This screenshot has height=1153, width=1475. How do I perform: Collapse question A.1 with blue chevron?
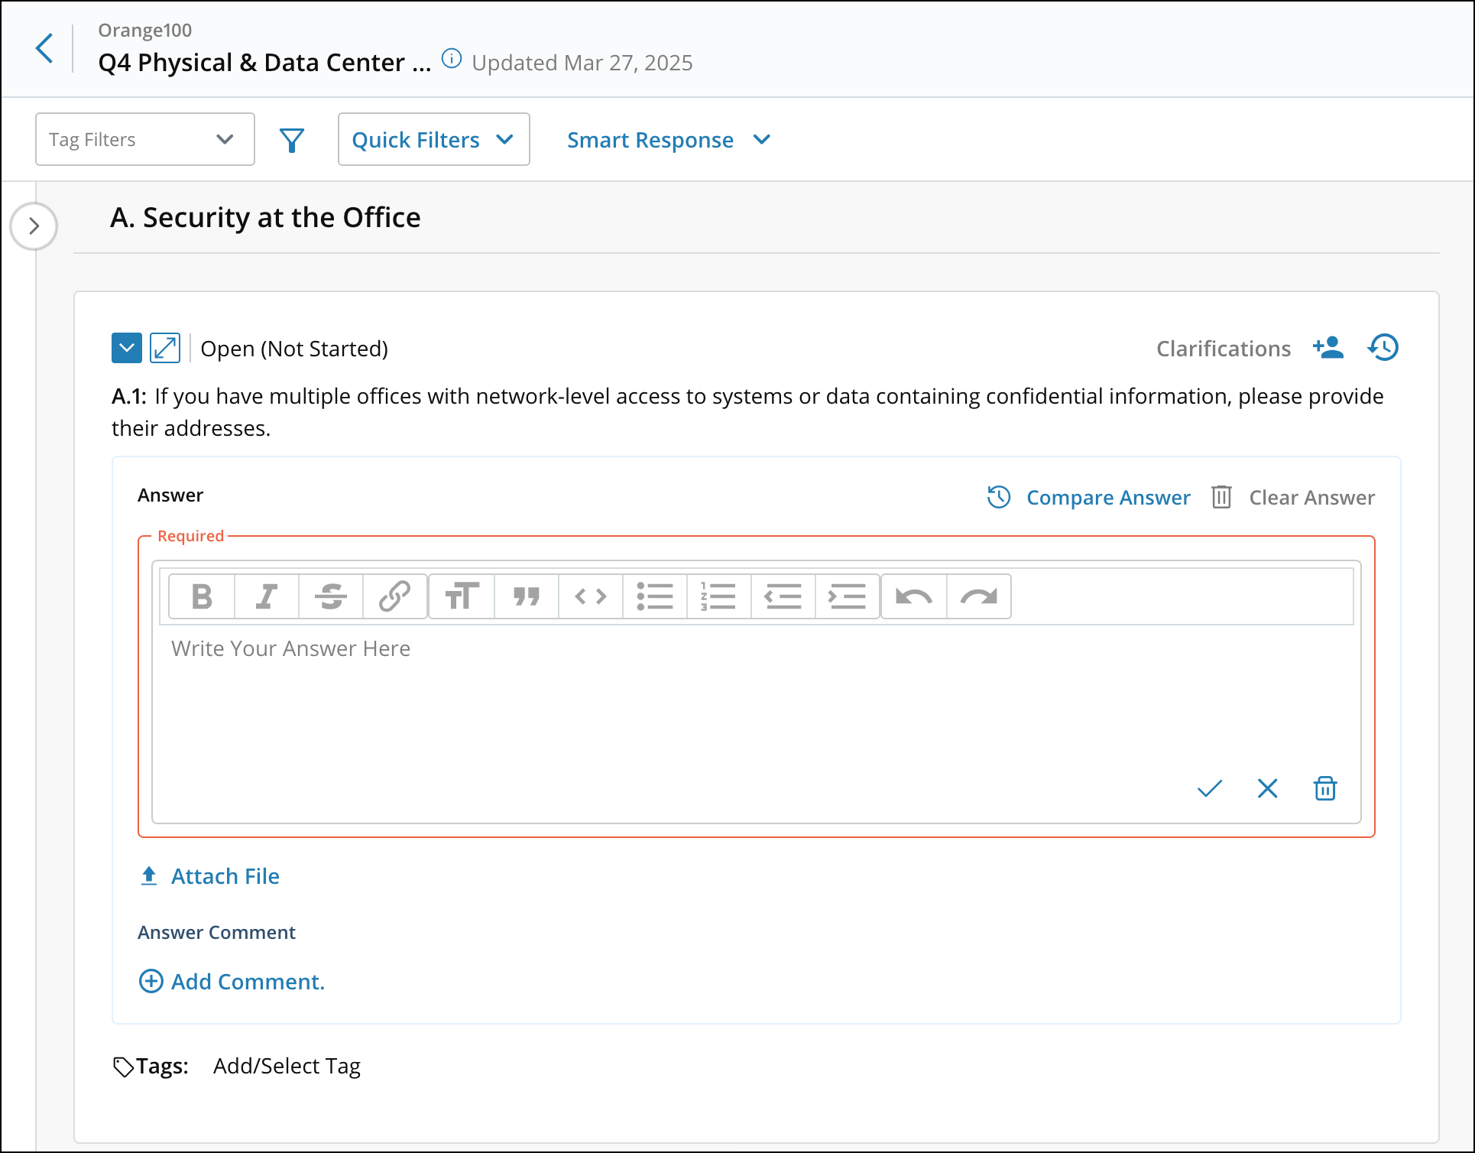pyautogui.click(x=127, y=348)
